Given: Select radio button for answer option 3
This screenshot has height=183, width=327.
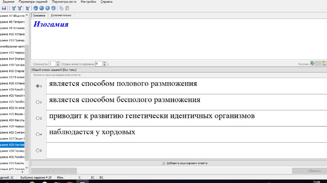Looking at the screenshot, I should click(38, 118).
